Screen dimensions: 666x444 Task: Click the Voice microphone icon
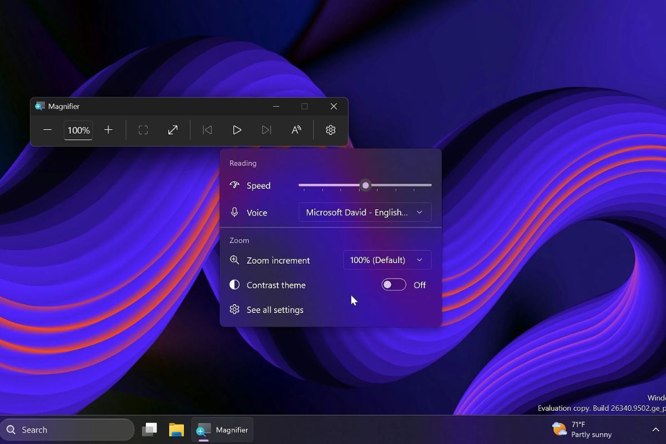[x=235, y=213]
